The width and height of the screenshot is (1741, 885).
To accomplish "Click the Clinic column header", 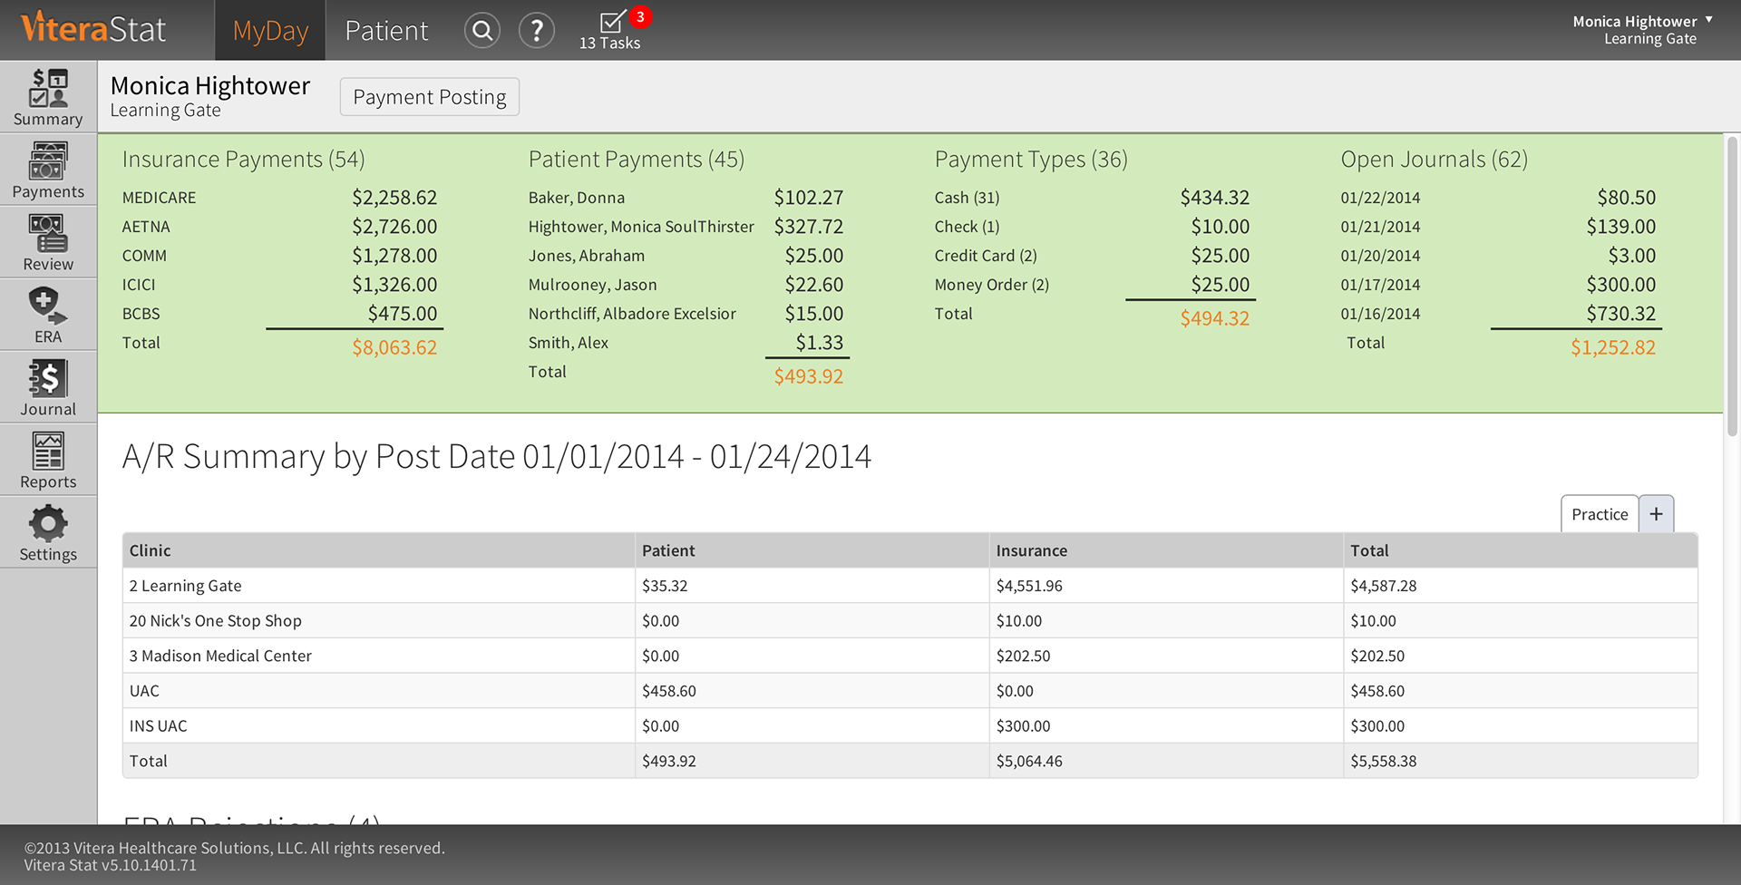I will (x=379, y=550).
